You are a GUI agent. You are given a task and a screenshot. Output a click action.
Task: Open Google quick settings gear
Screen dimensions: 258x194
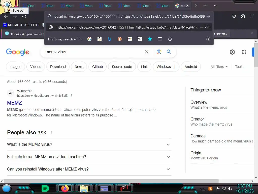tap(232, 52)
